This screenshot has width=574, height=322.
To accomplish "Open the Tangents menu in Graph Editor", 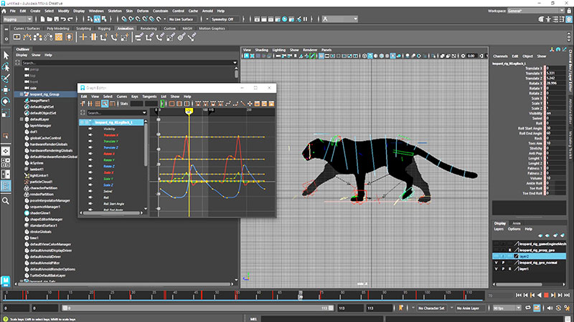I will point(149,97).
